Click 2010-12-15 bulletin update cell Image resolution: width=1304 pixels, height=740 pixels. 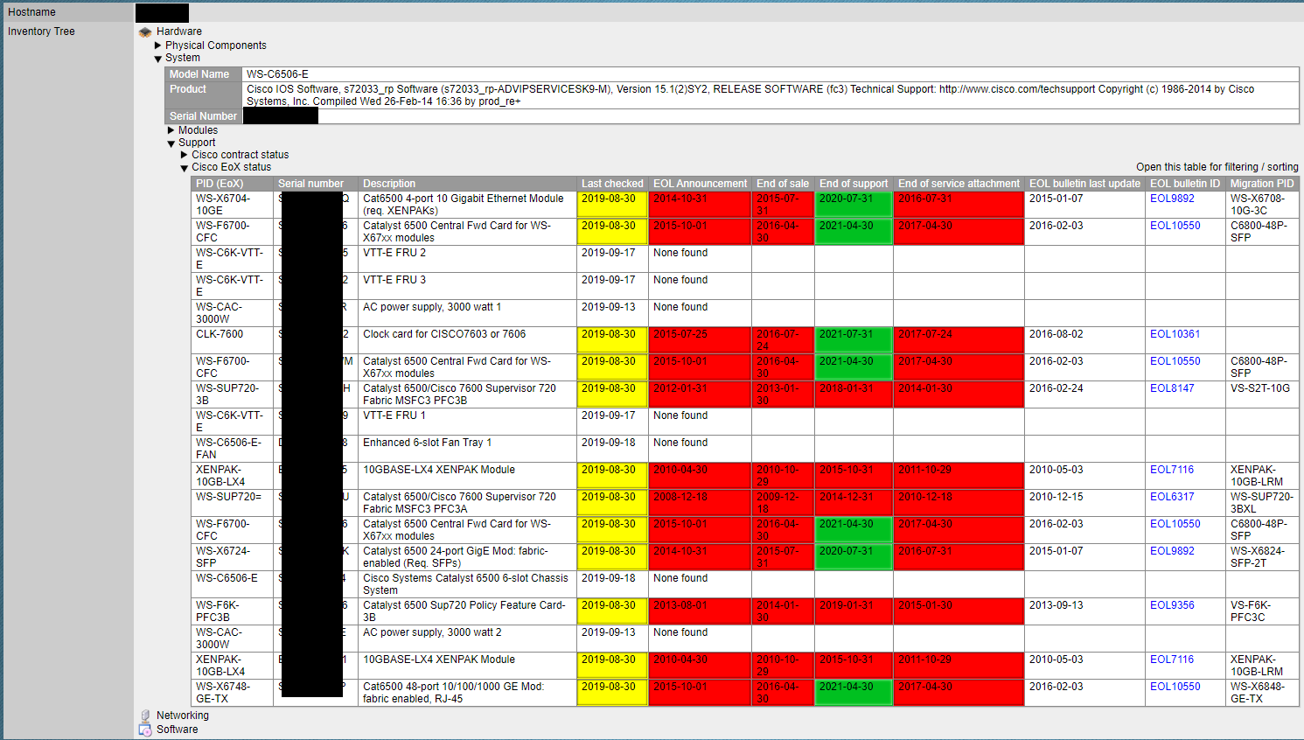[1085, 503]
